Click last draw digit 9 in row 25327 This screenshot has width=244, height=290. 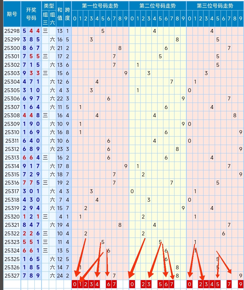pos(38,276)
